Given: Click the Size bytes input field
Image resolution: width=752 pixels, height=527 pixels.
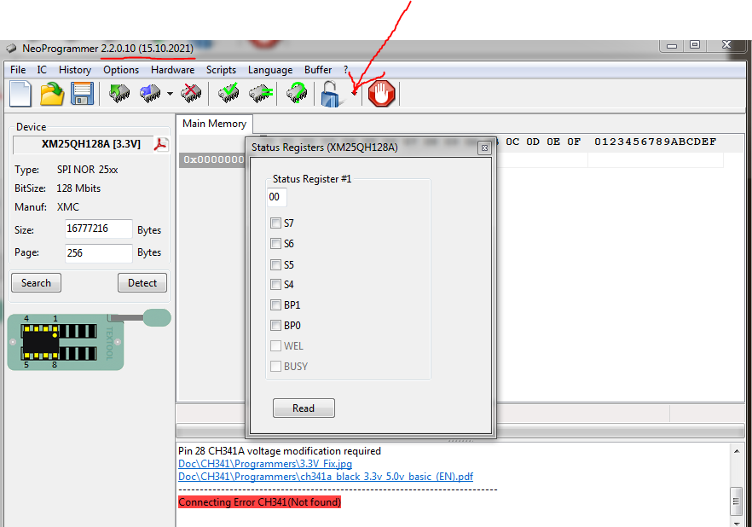Looking at the screenshot, I should point(98,229).
